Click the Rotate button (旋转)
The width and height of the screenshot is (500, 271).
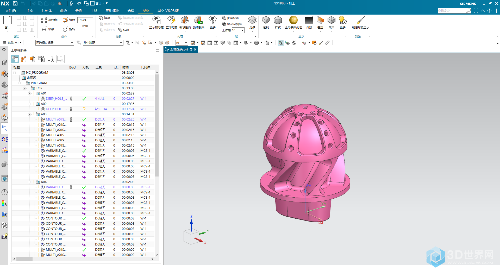pyautogui.click(x=69, y=29)
